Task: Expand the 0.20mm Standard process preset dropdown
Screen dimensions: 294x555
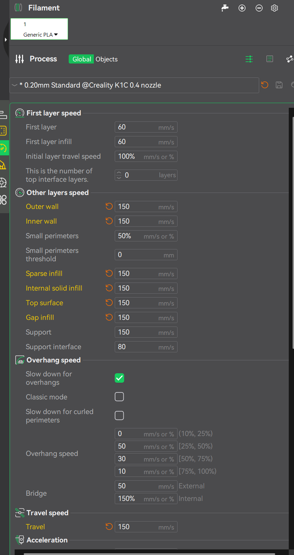Action: 15,85
